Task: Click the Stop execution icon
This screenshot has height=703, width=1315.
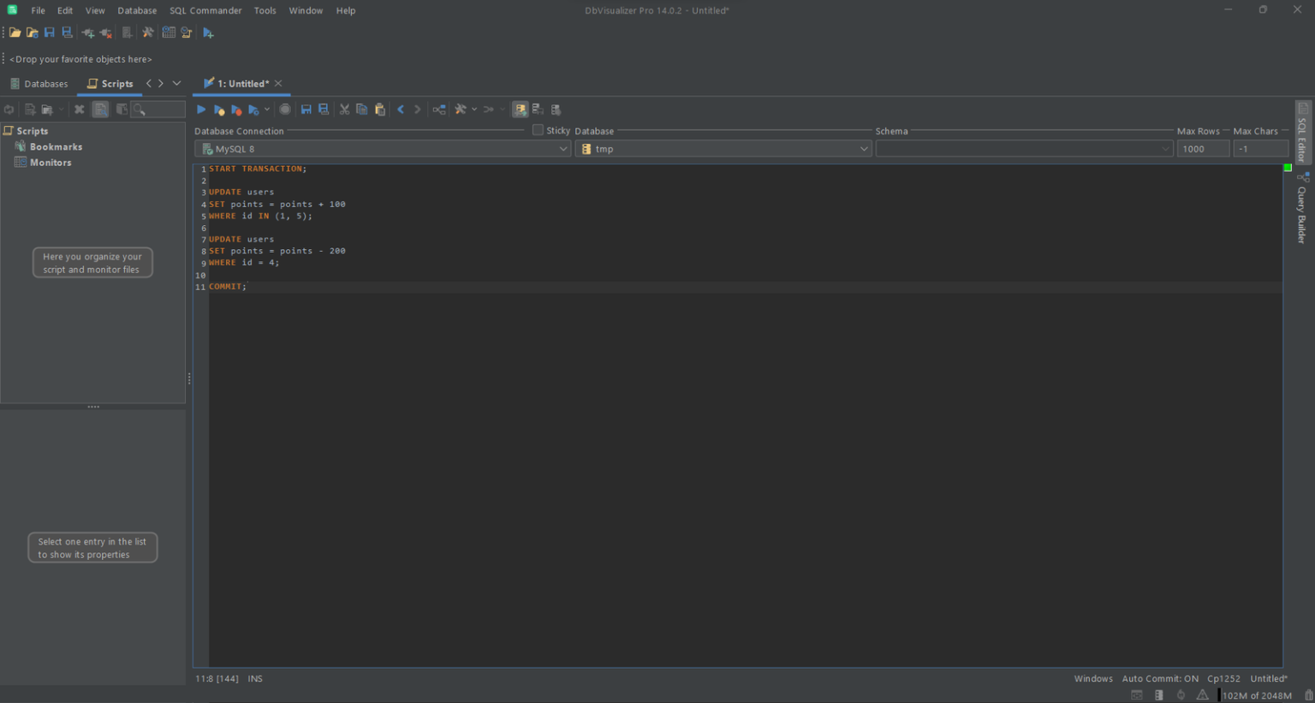Action: pos(285,110)
